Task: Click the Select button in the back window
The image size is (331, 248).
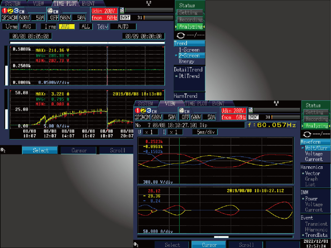Action: tap(40, 150)
